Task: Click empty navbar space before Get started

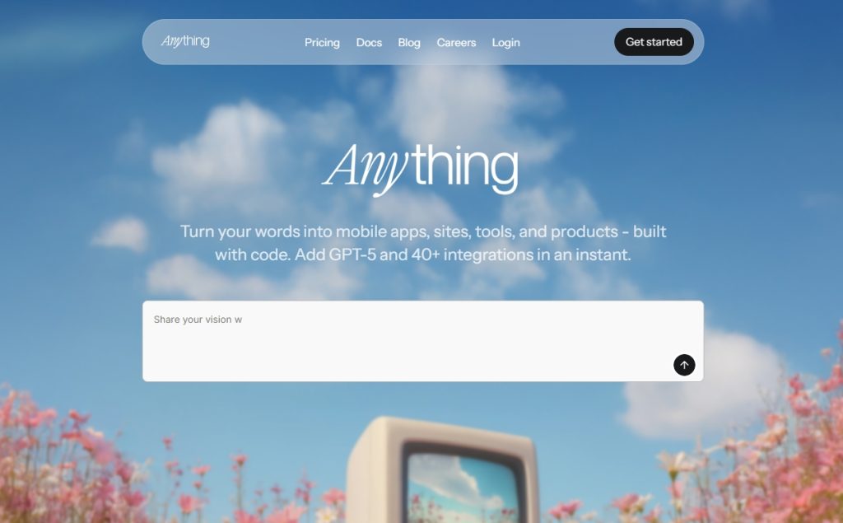Action: pyautogui.click(x=567, y=42)
